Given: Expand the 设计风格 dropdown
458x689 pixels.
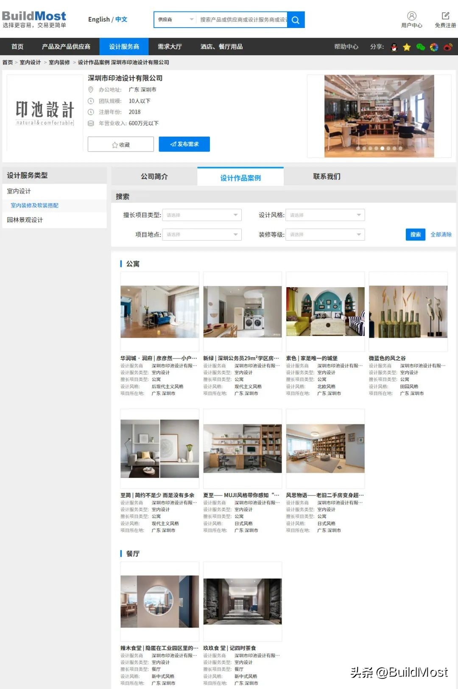Looking at the screenshot, I should (325, 215).
